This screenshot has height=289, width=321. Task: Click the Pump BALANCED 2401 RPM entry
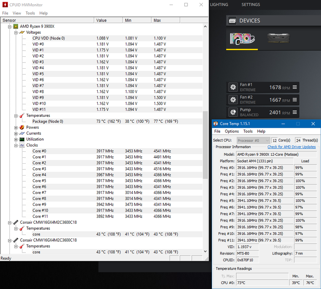(263, 112)
